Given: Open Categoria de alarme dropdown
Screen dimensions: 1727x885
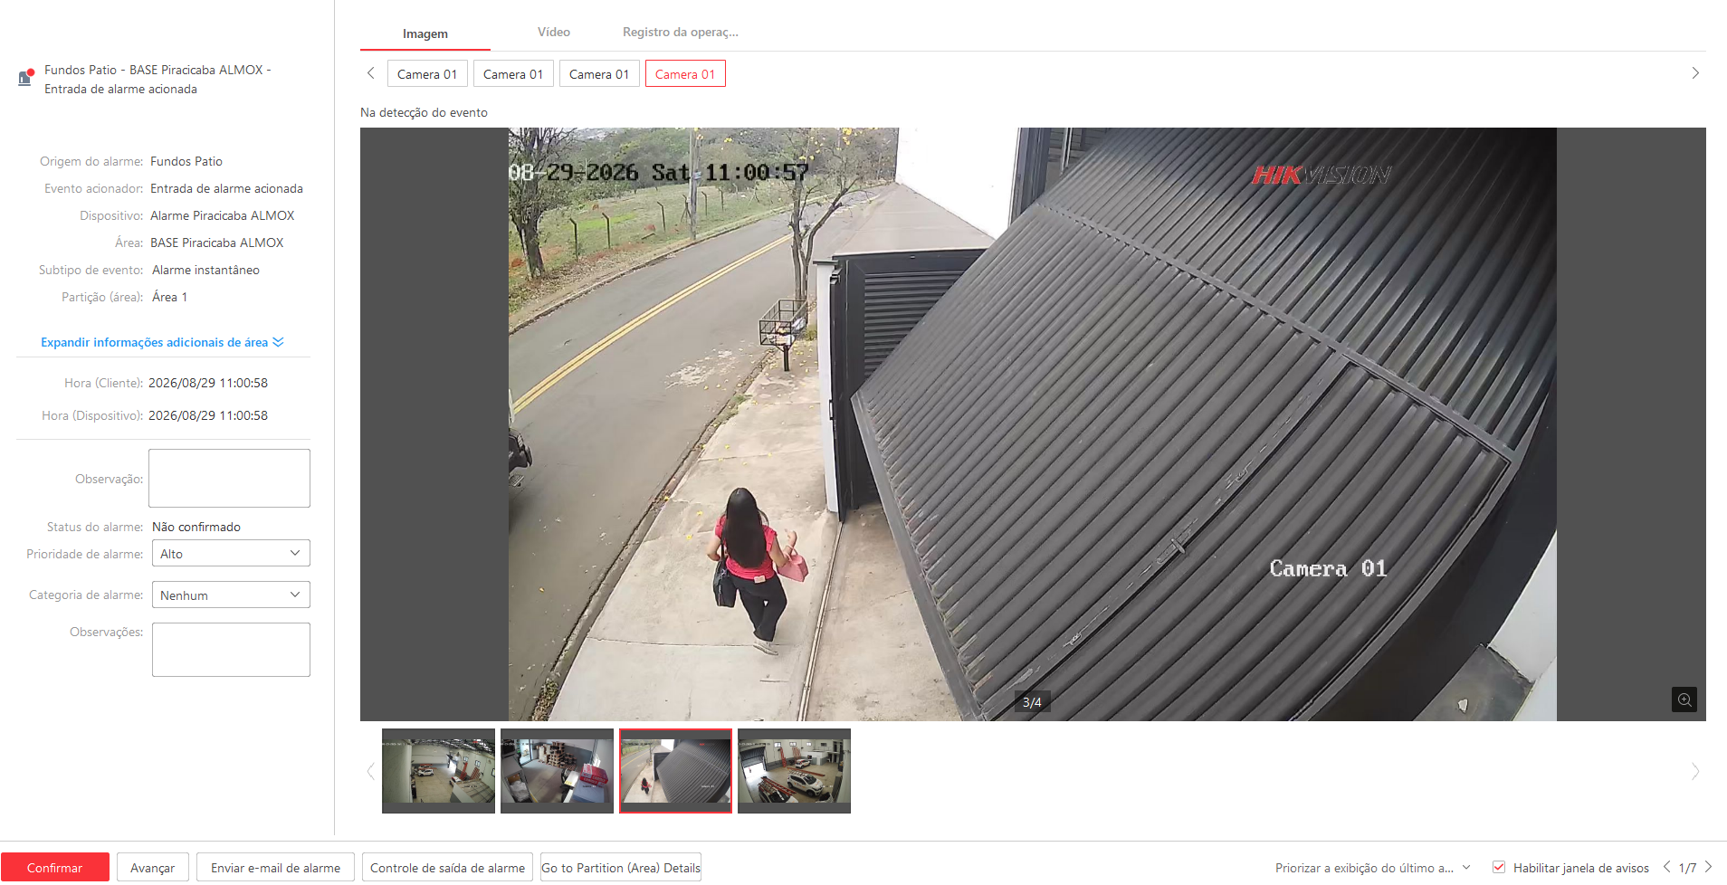Looking at the screenshot, I should 231,595.
